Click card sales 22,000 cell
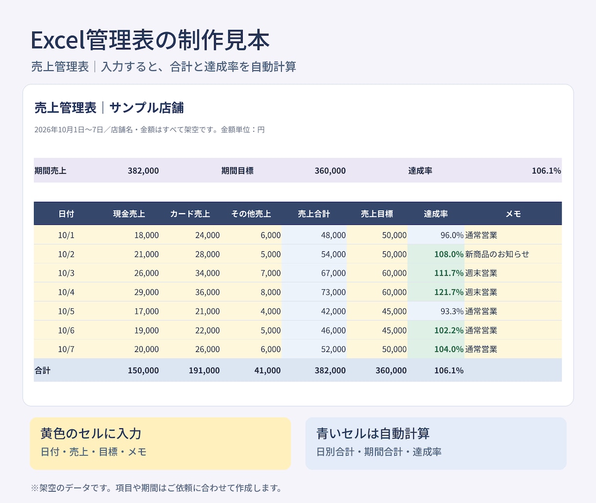 coord(190,330)
